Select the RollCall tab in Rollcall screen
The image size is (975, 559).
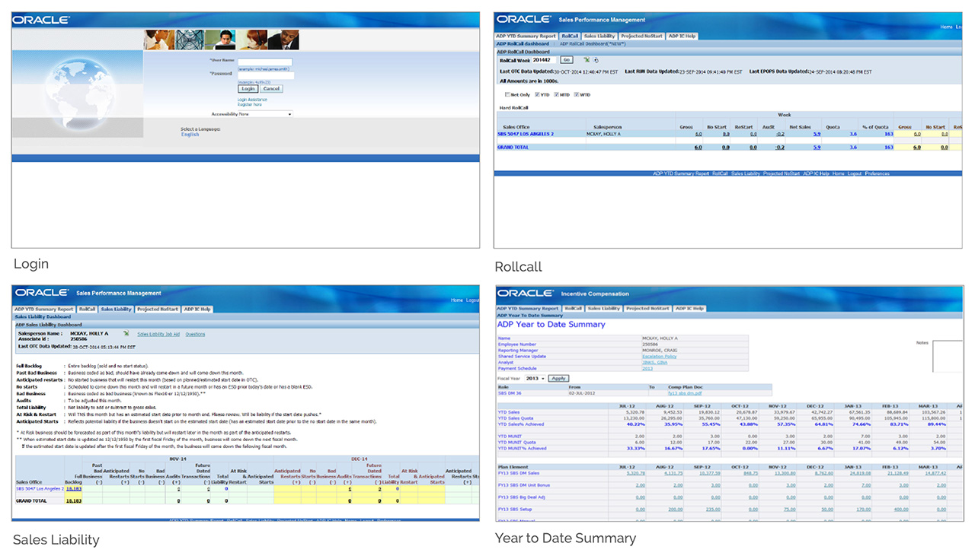569,36
